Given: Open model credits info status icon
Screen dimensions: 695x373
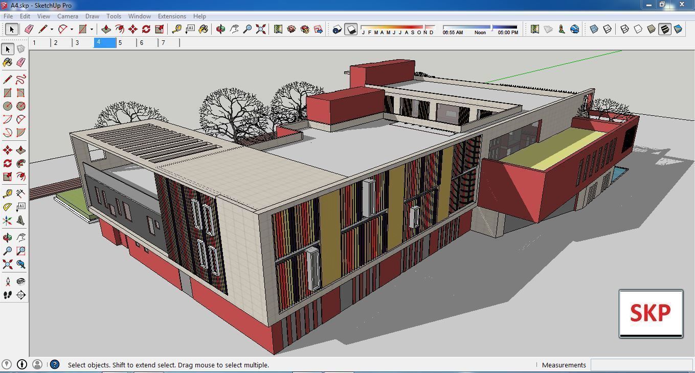Looking at the screenshot, I should (x=22, y=364).
